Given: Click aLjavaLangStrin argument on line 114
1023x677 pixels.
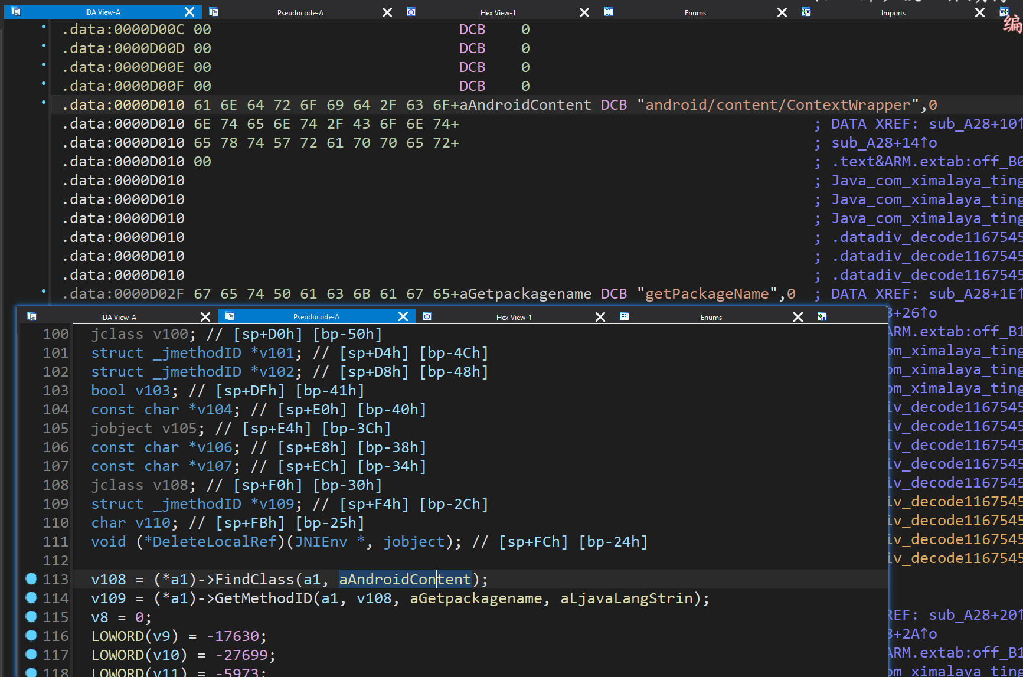Looking at the screenshot, I should [x=626, y=598].
